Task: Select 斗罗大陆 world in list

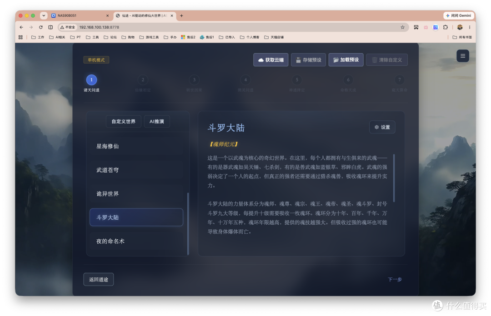Action: tap(136, 217)
